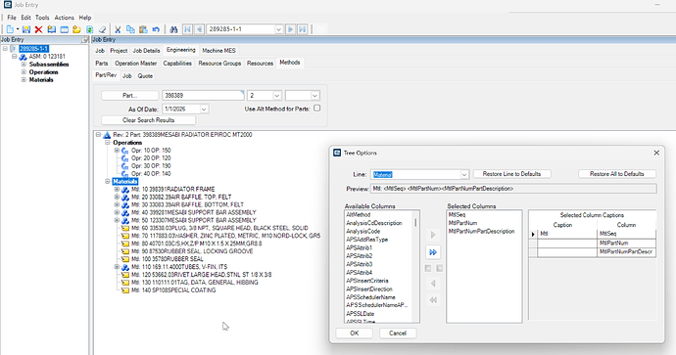676x355 pixels.
Task: Switch to the Machine MES tab
Action: click(219, 51)
